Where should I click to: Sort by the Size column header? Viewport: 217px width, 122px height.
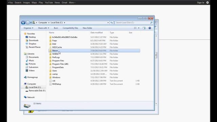[x=131, y=33]
